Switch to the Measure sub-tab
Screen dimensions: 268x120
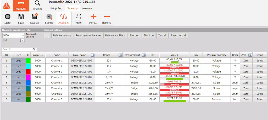click(87, 8)
